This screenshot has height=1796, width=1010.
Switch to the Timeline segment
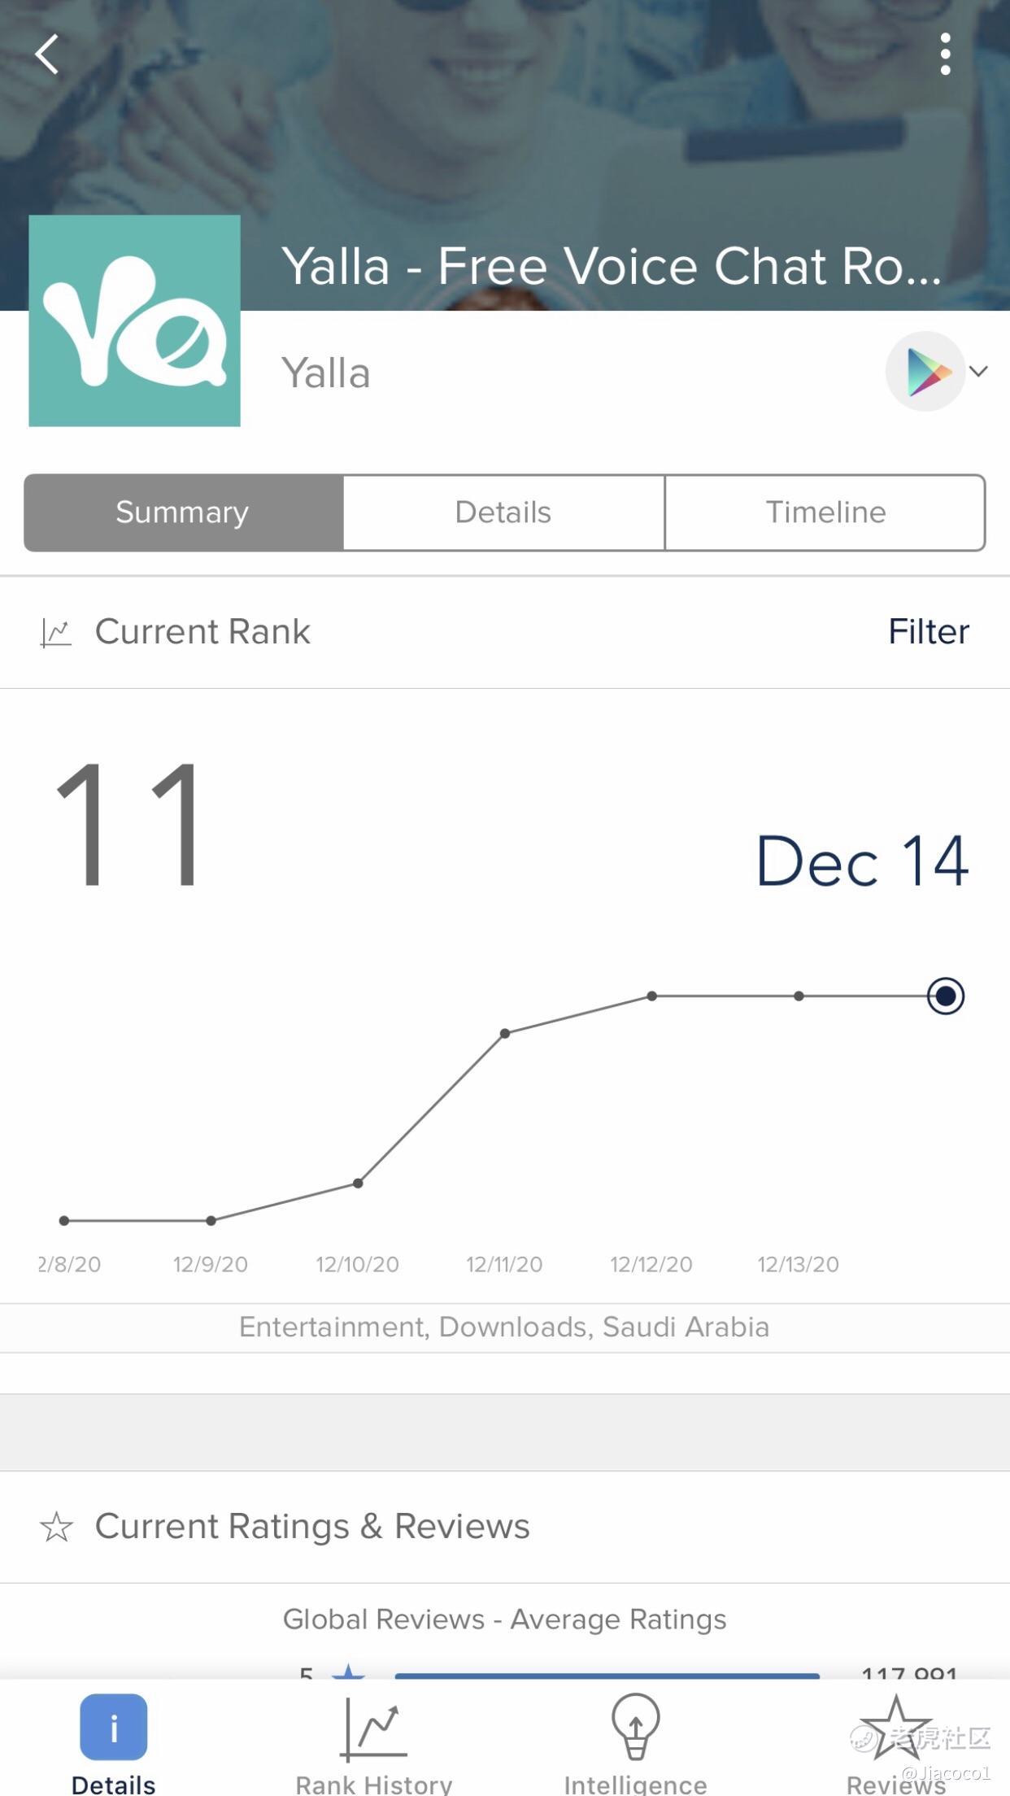(x=825, y=512)
